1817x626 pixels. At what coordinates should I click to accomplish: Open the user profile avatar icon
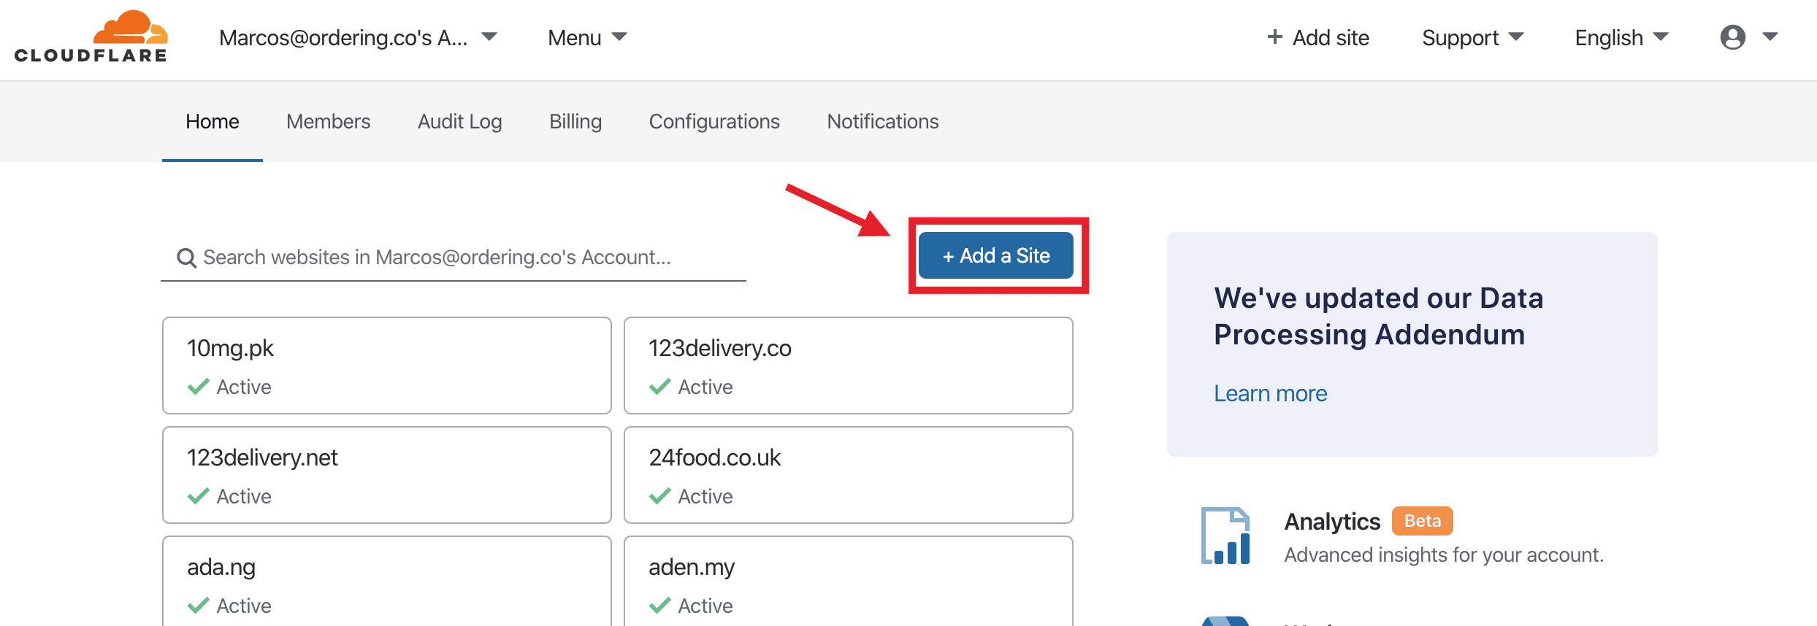(x=1732, y=37)
